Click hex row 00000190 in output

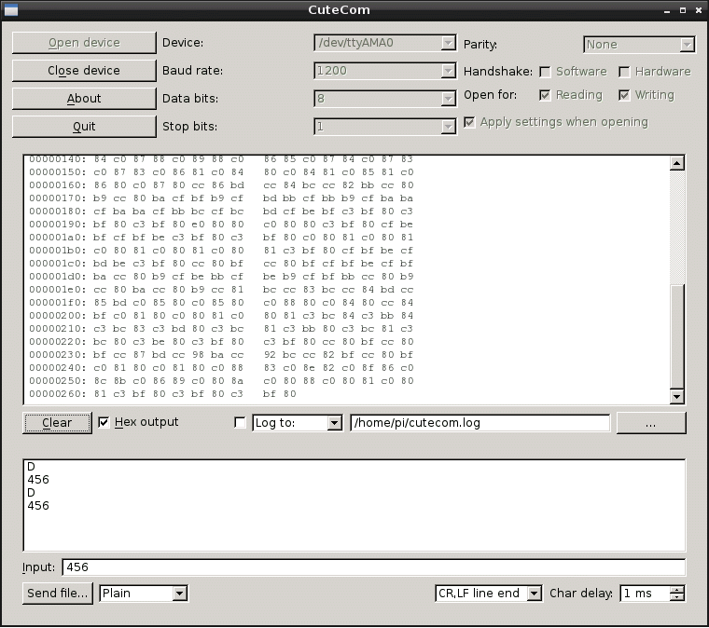221,225
